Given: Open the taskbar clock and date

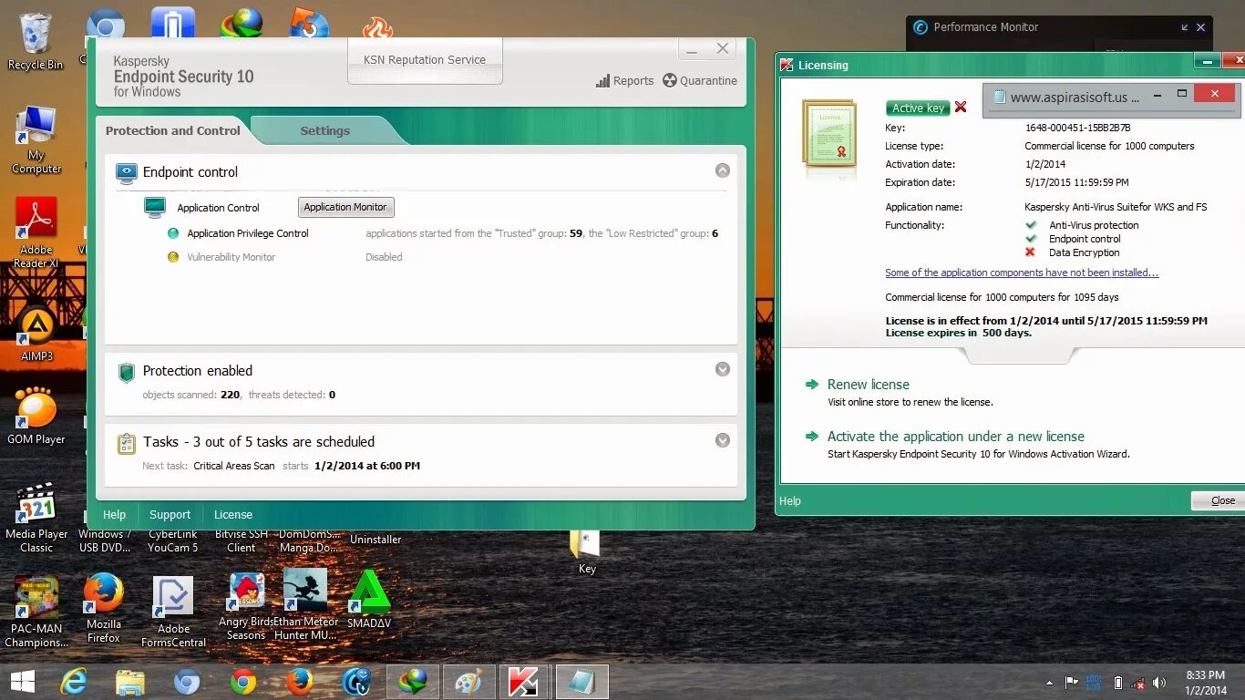Looking at the screenshot, I should point(1205,683).
